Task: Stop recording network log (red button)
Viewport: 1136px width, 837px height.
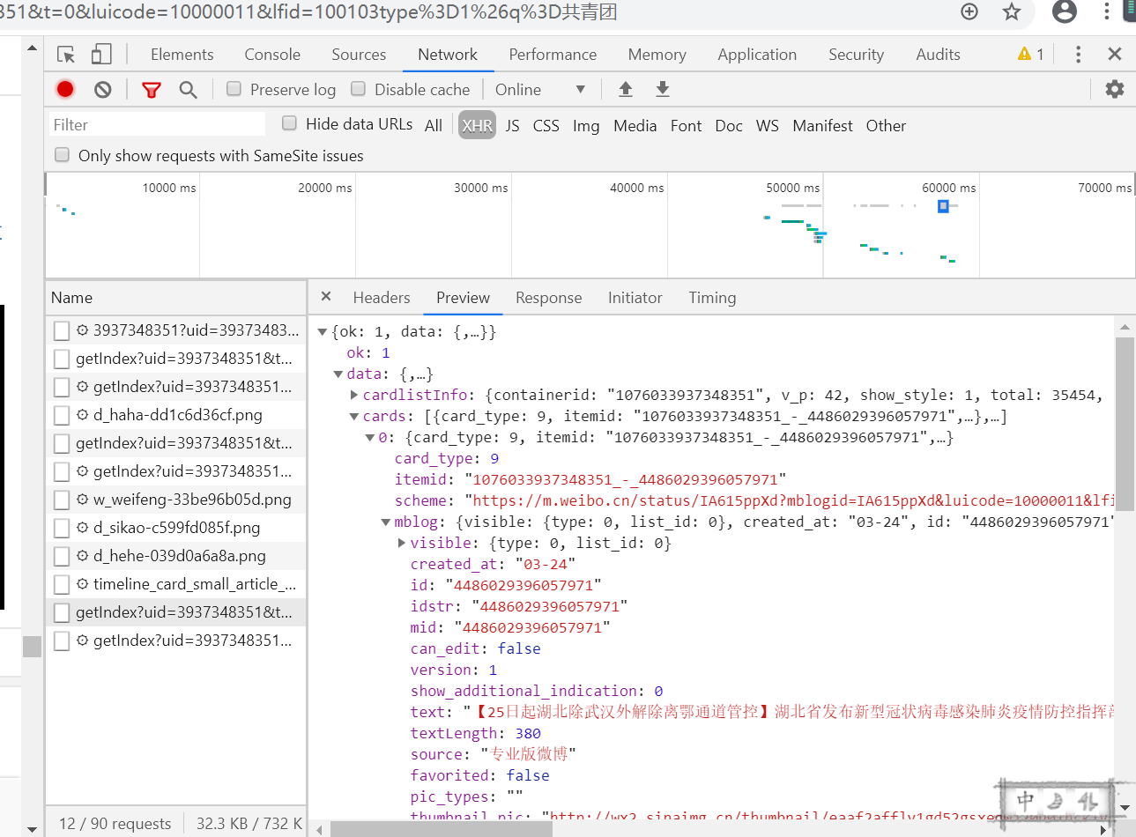Action: (x=65, y=89)
